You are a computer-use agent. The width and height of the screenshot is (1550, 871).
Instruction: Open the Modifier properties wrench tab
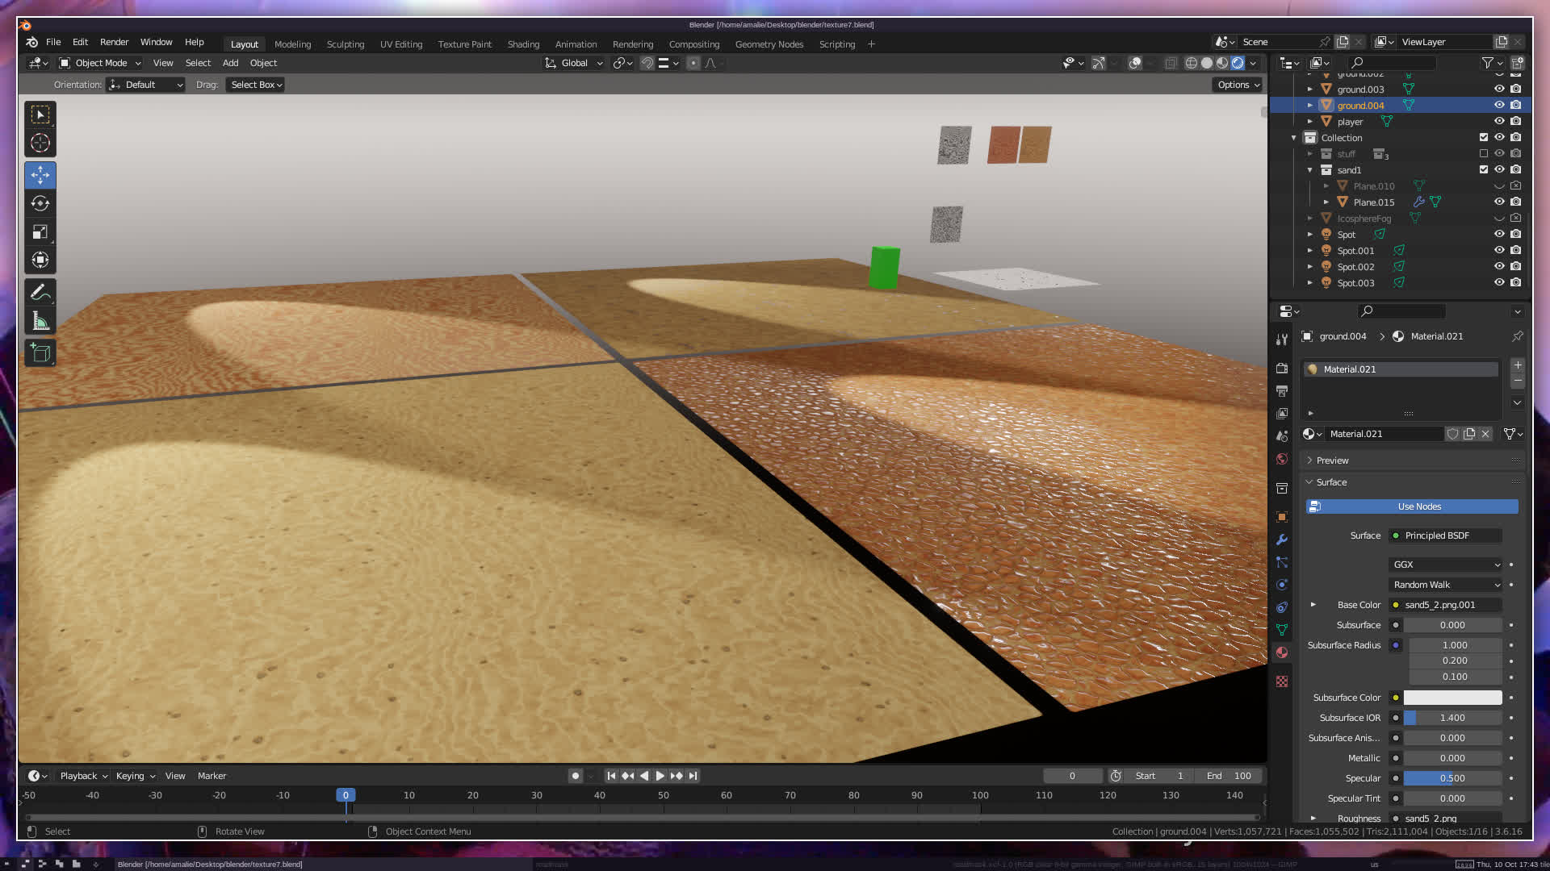pyautogui.click(x=1282, y=540)
